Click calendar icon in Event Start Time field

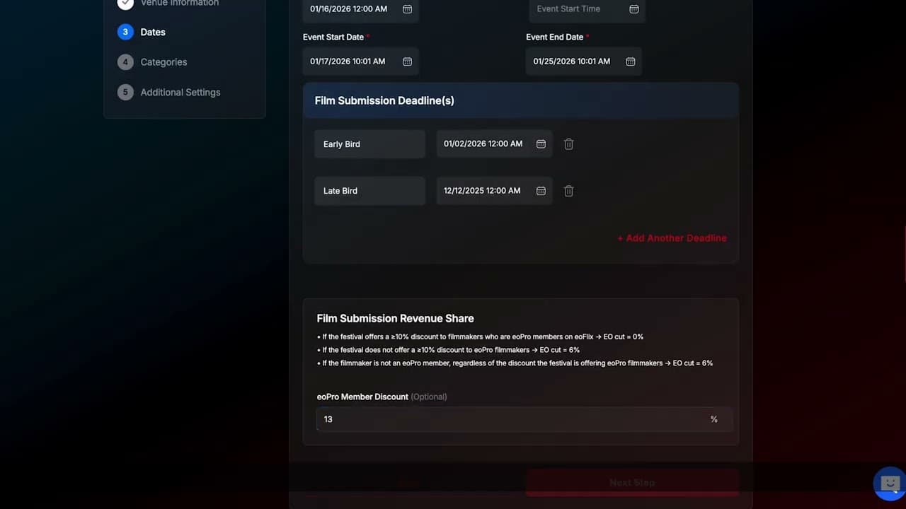click(633, 9)
